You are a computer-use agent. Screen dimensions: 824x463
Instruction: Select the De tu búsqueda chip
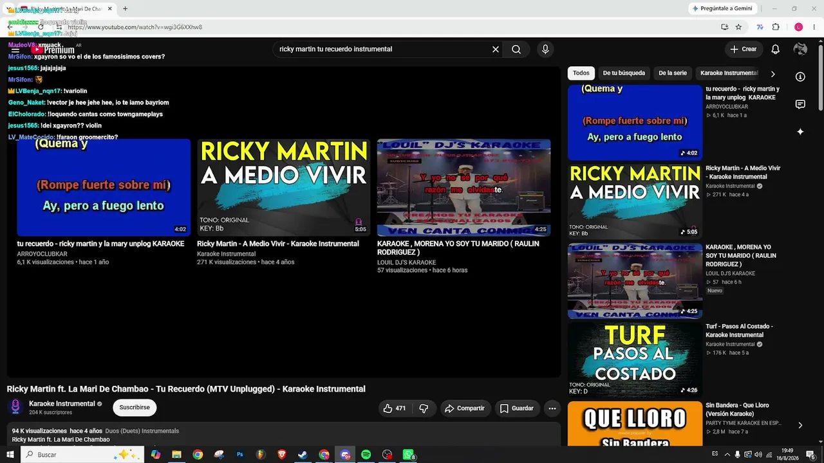coord(624,73)
